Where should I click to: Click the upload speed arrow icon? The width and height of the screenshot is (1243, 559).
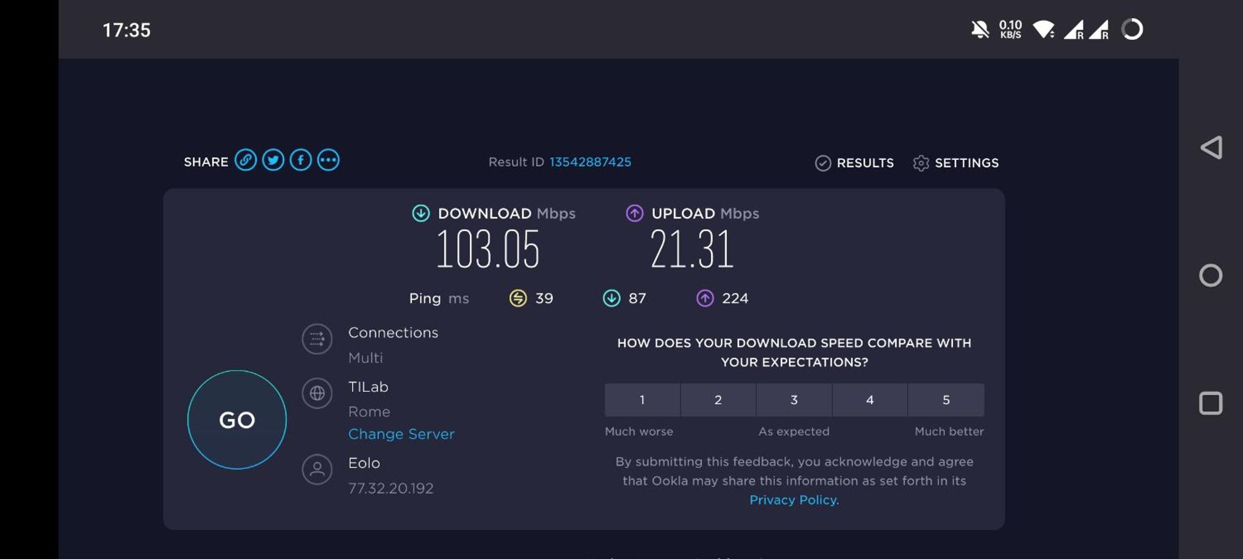click(x=634, y=213)
